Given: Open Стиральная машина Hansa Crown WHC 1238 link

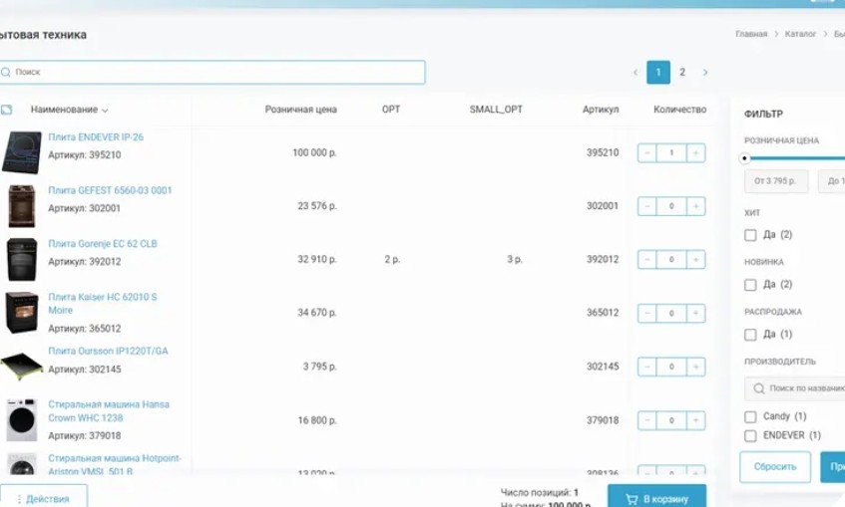Looking at the screenshot, I should click(x=109, y=410).
